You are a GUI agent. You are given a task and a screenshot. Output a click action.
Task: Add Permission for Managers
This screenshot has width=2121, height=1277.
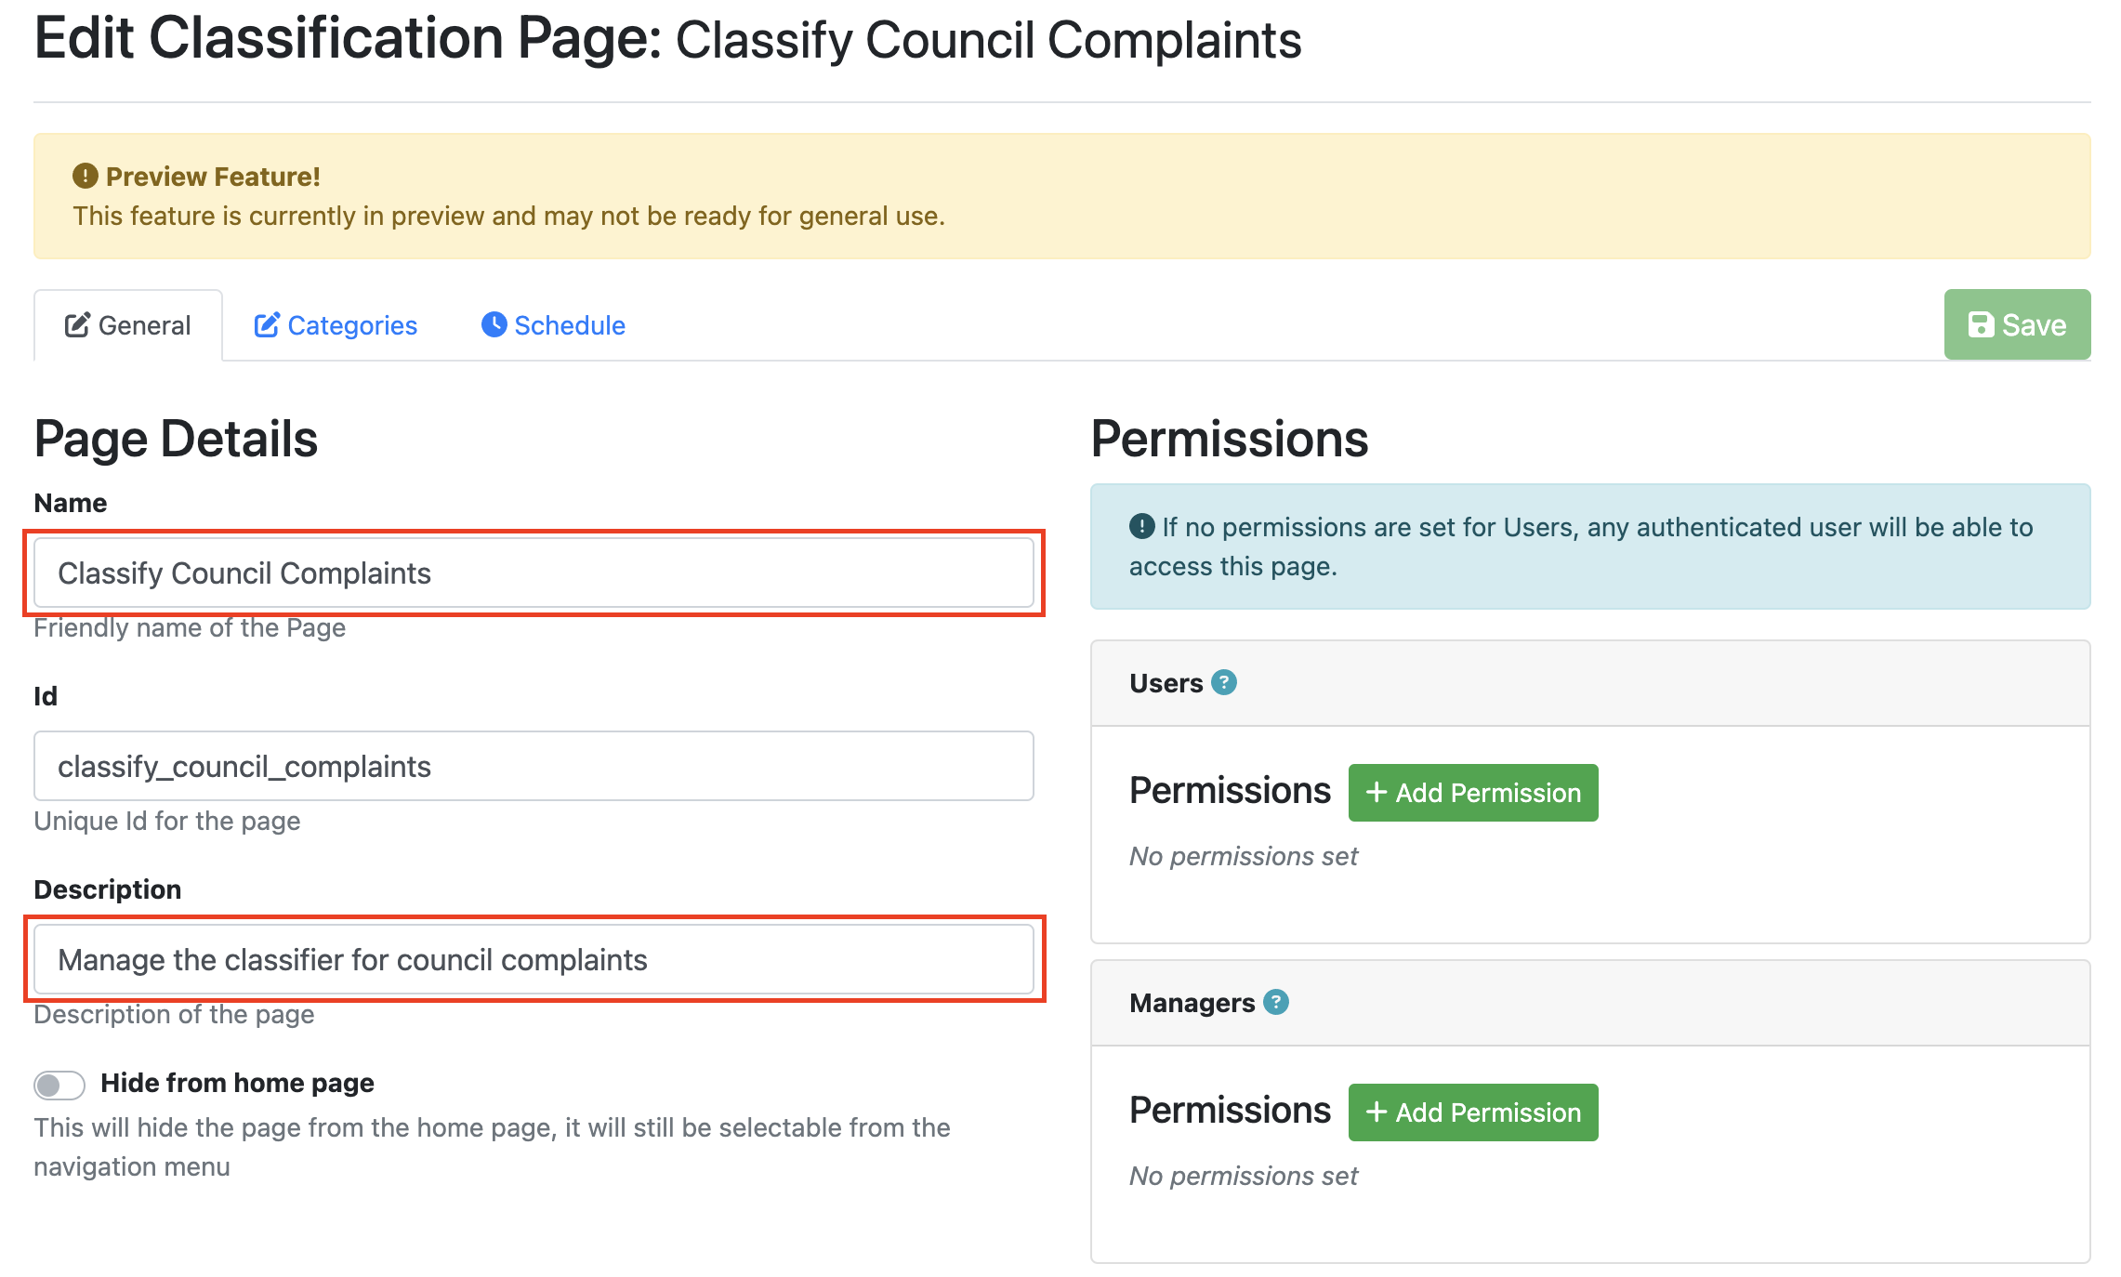coord(1472,1112)
